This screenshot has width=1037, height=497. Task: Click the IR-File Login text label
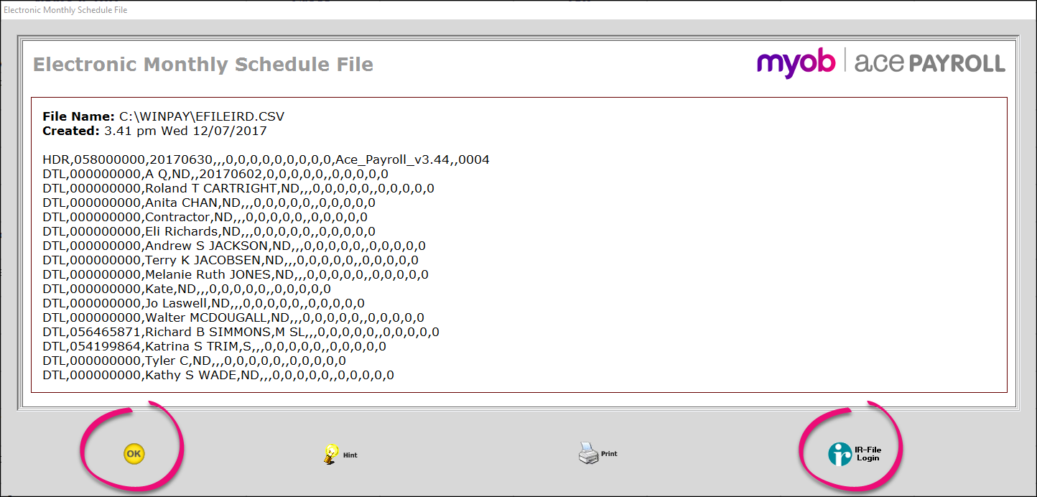coord(869,454)
